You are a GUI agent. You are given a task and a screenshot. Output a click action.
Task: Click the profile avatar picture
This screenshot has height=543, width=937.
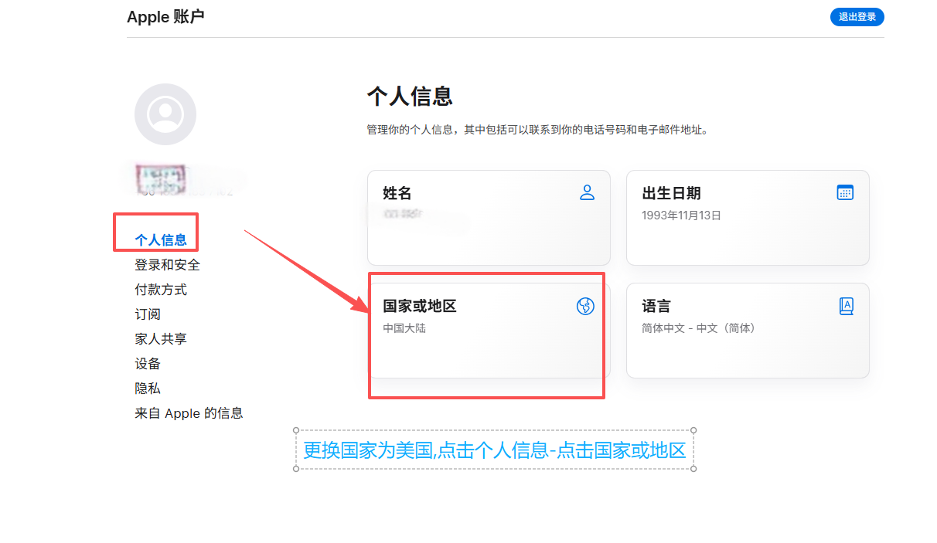point(165,114)
